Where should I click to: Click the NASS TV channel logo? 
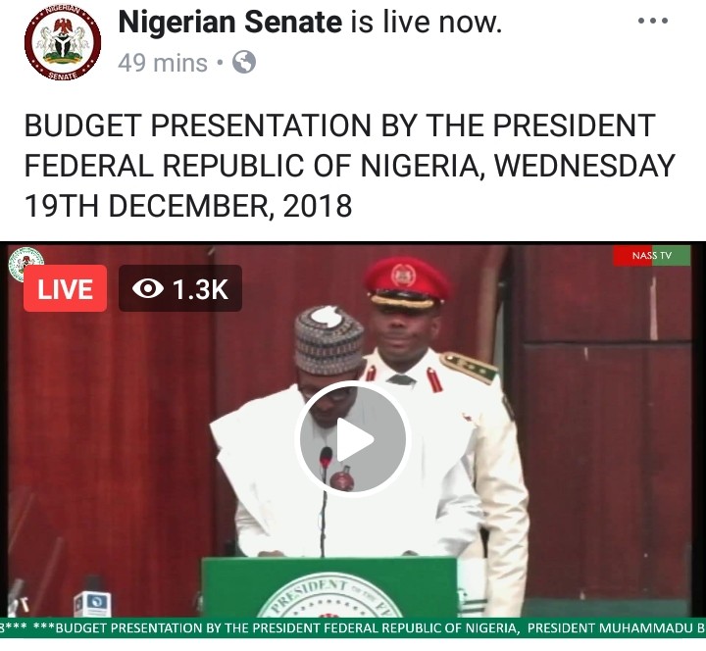click(x=651, y=256)
